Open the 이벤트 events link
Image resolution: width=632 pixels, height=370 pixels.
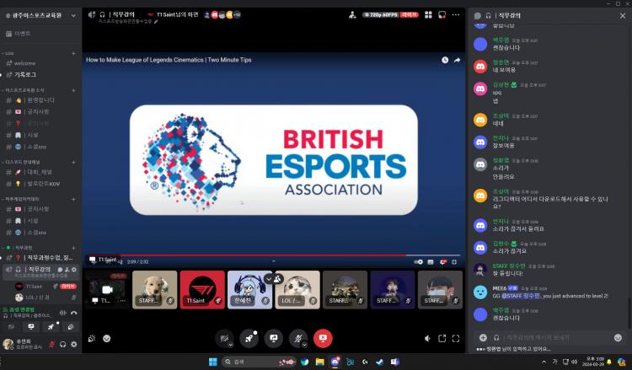click(23, 34)
